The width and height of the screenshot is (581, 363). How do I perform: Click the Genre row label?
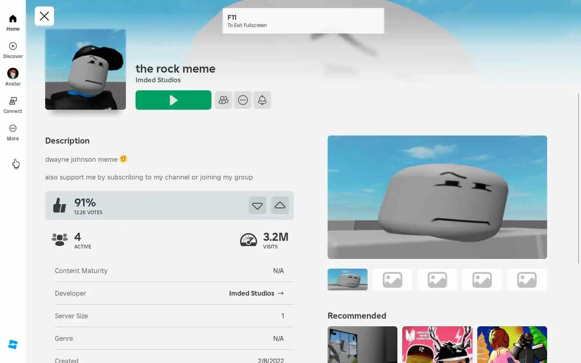64,338
